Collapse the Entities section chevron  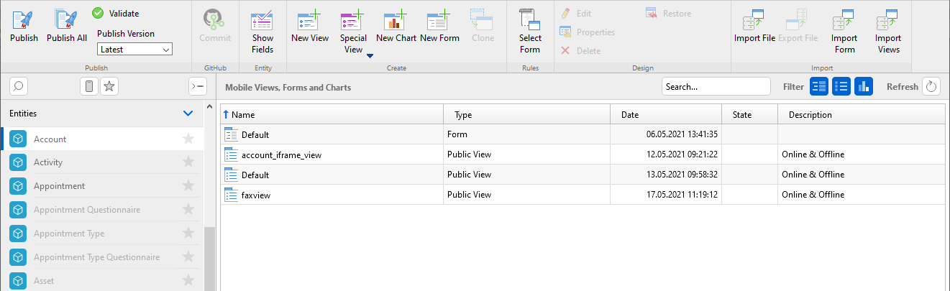[188, 114]
